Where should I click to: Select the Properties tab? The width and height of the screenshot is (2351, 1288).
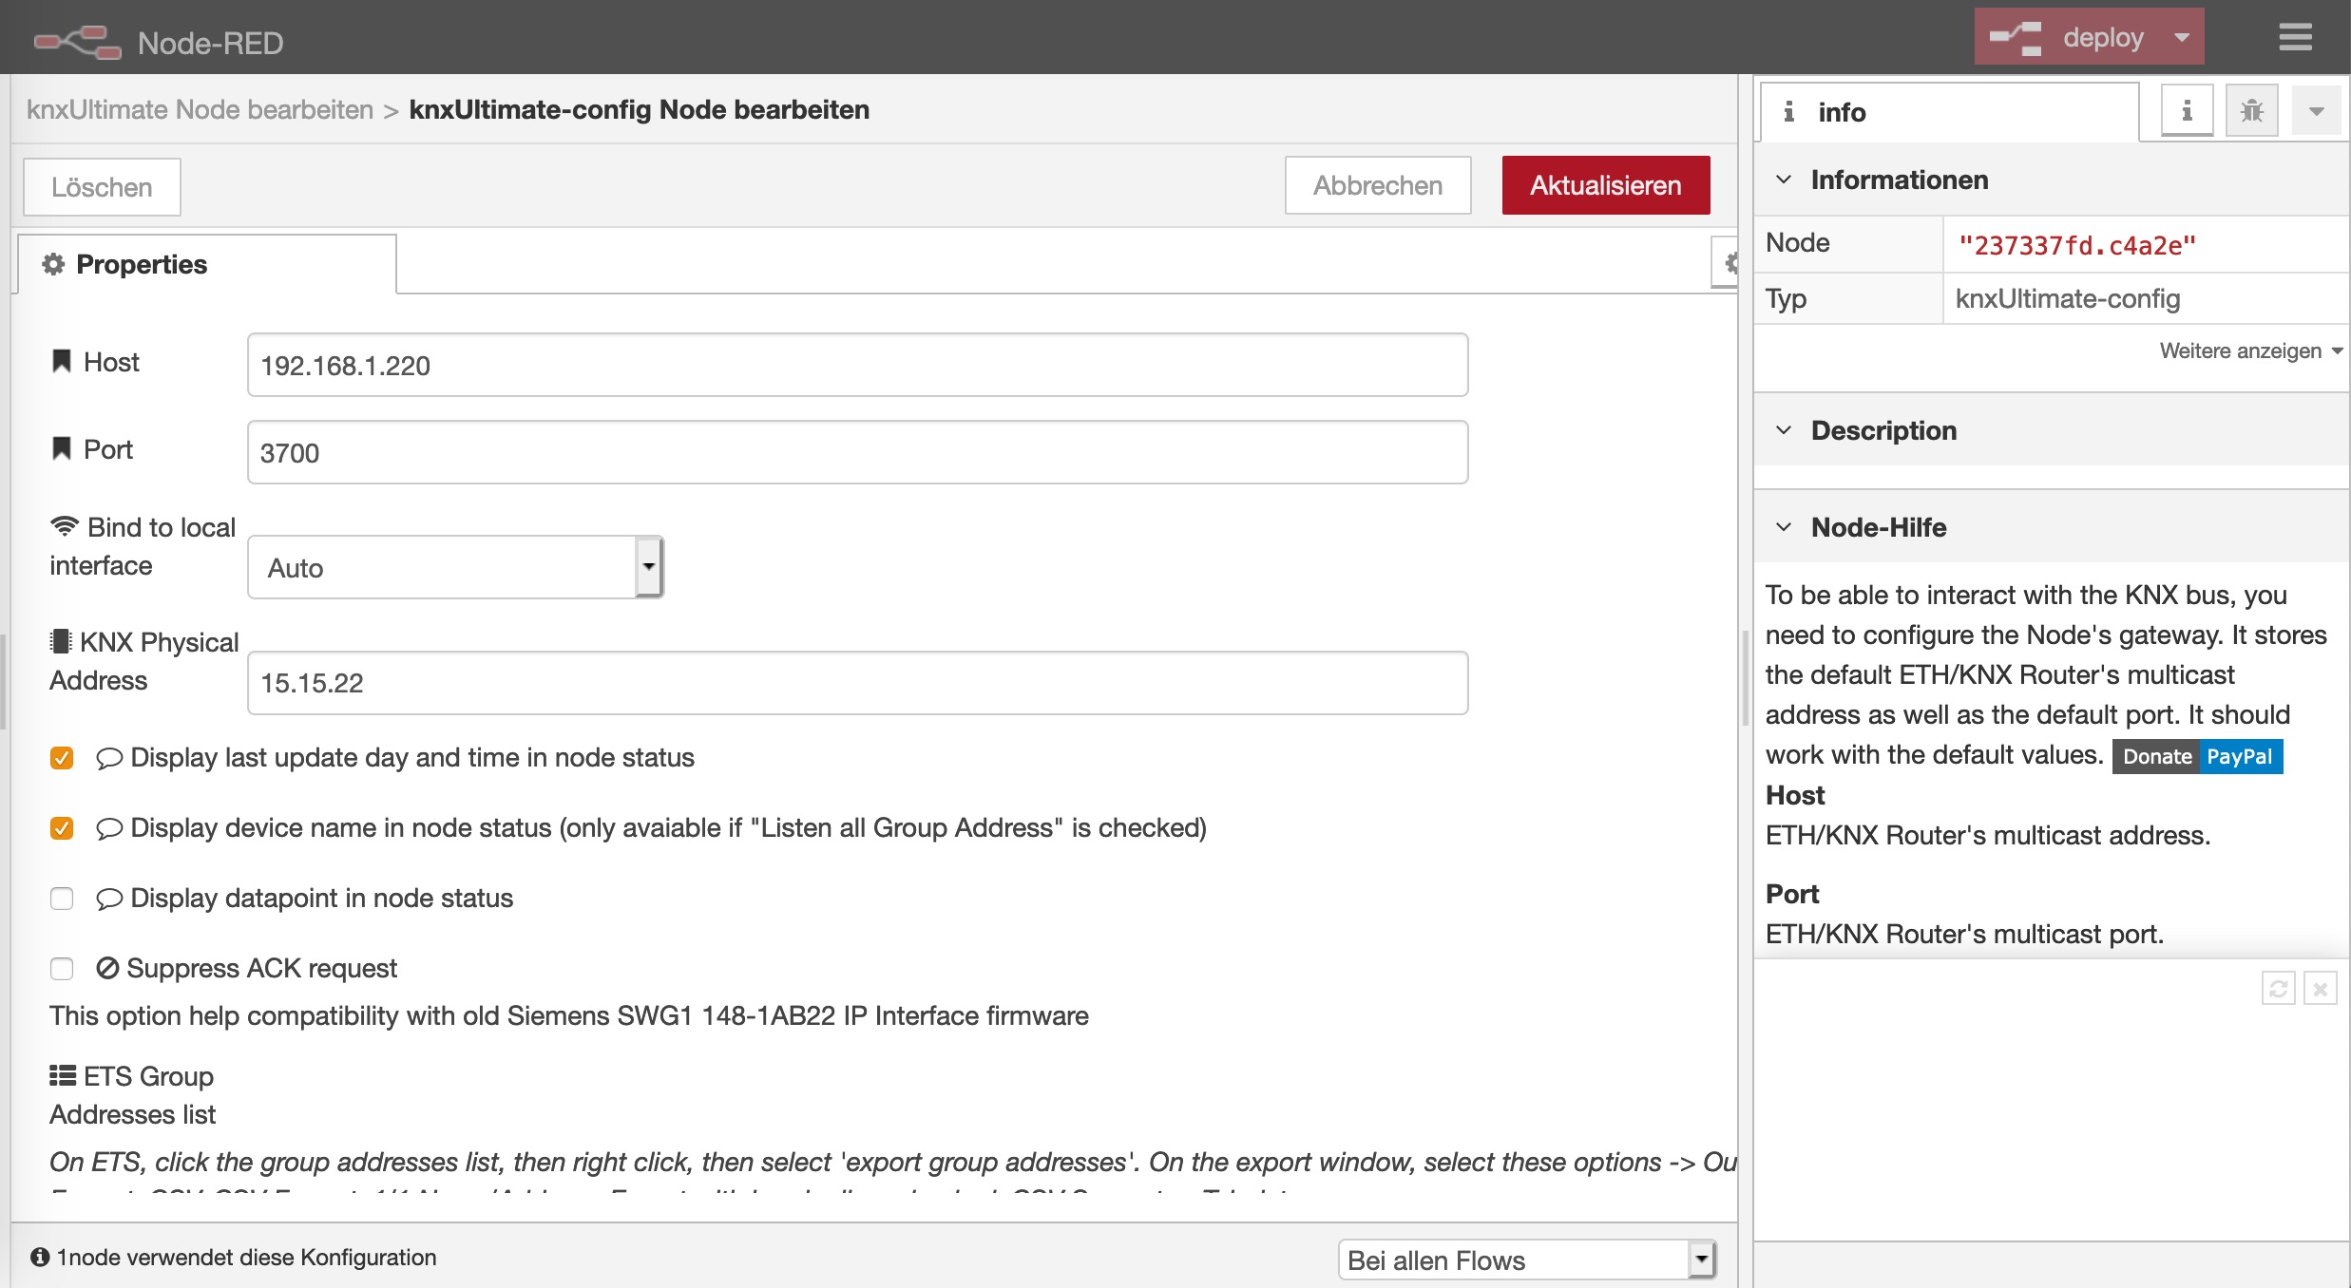207,264
